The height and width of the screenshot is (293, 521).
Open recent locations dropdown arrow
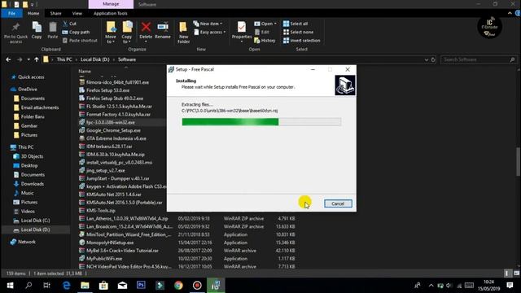tap(28, 59)
